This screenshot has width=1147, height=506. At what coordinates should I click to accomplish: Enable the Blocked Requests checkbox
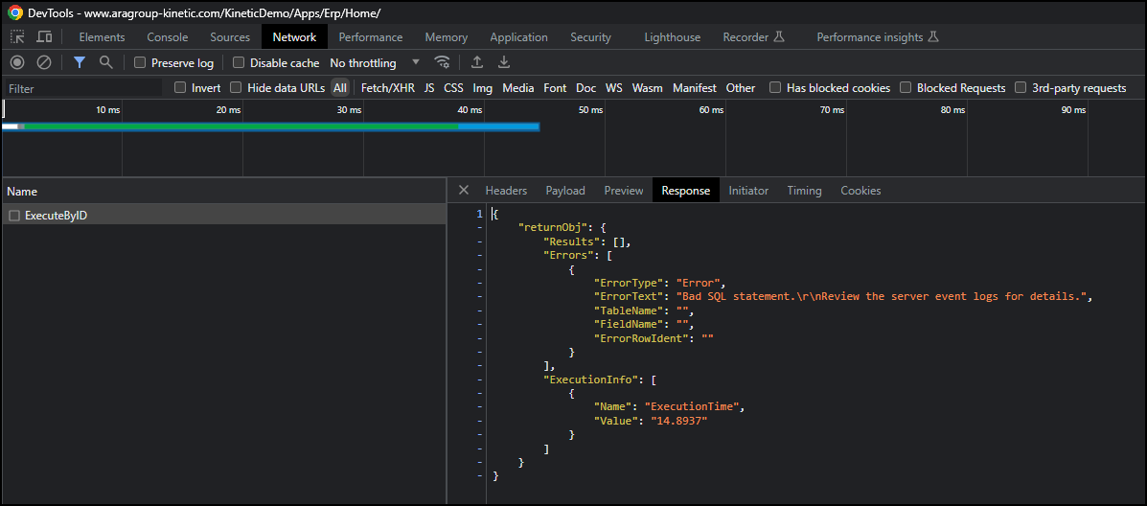point(906,88)
